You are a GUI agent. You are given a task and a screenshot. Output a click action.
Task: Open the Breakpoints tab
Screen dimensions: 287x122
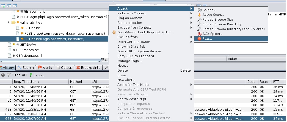88,67
